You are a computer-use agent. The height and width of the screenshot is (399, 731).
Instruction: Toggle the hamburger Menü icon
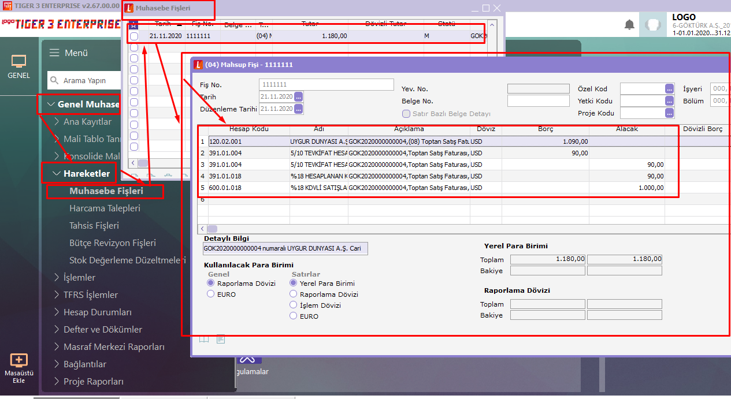click(x=54, y=53)
